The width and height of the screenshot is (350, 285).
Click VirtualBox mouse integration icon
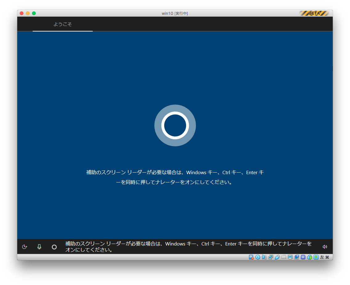pyautogui.click(x=309, y=257)
